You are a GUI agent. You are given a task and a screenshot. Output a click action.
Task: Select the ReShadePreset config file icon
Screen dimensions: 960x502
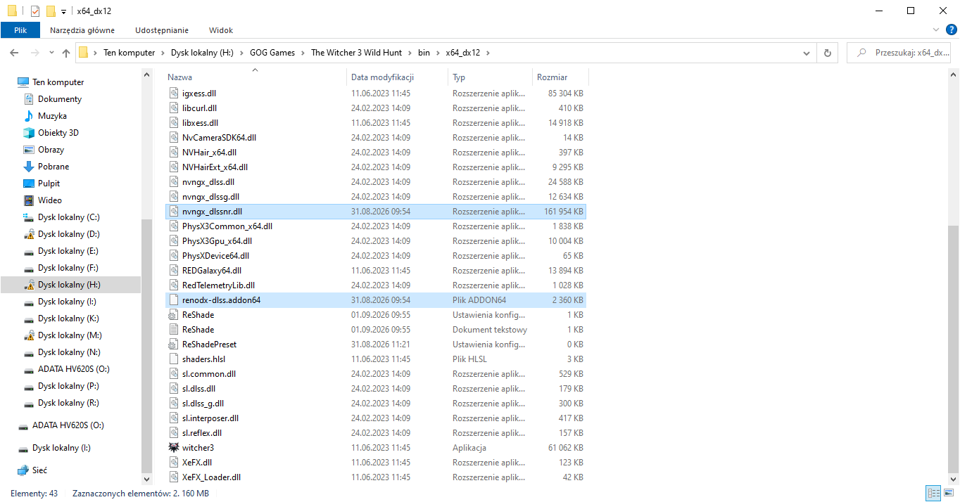coord(174,345)
